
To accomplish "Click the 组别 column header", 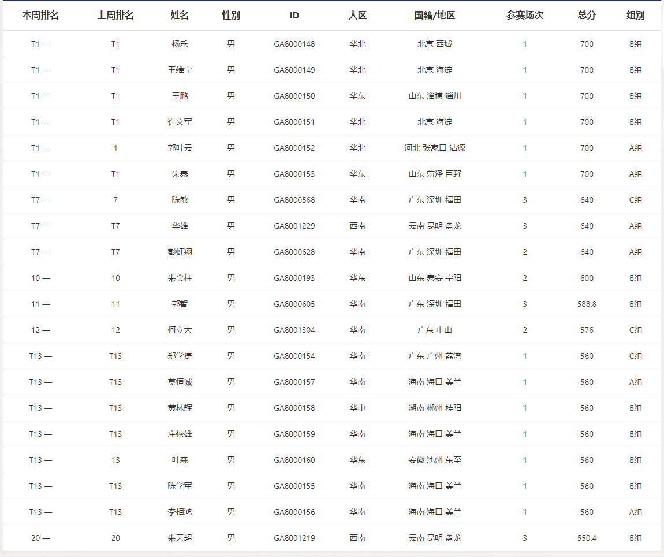I will pyautogui.click(x=635, y=16).
